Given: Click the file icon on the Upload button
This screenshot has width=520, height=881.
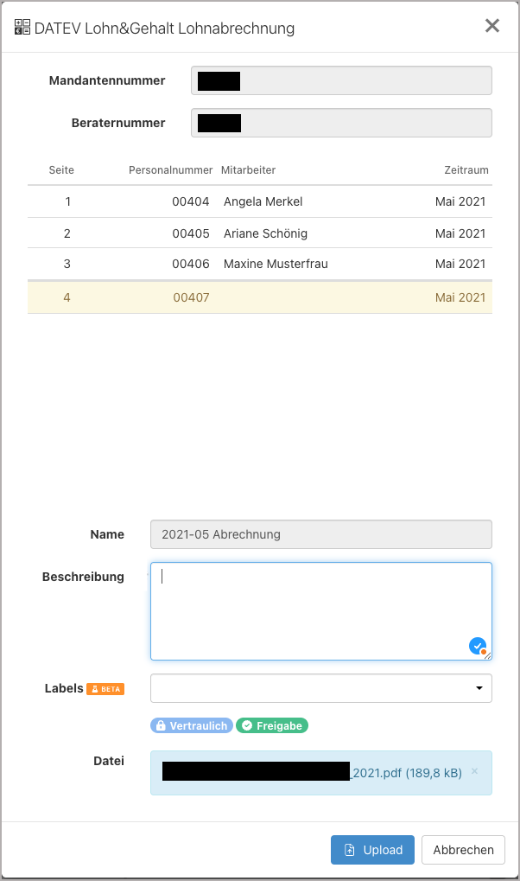Looking at the screenshot, I should point(349,850).
